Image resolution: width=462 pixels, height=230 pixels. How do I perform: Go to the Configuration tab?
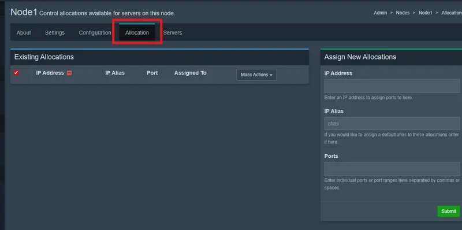coord(95,33)
